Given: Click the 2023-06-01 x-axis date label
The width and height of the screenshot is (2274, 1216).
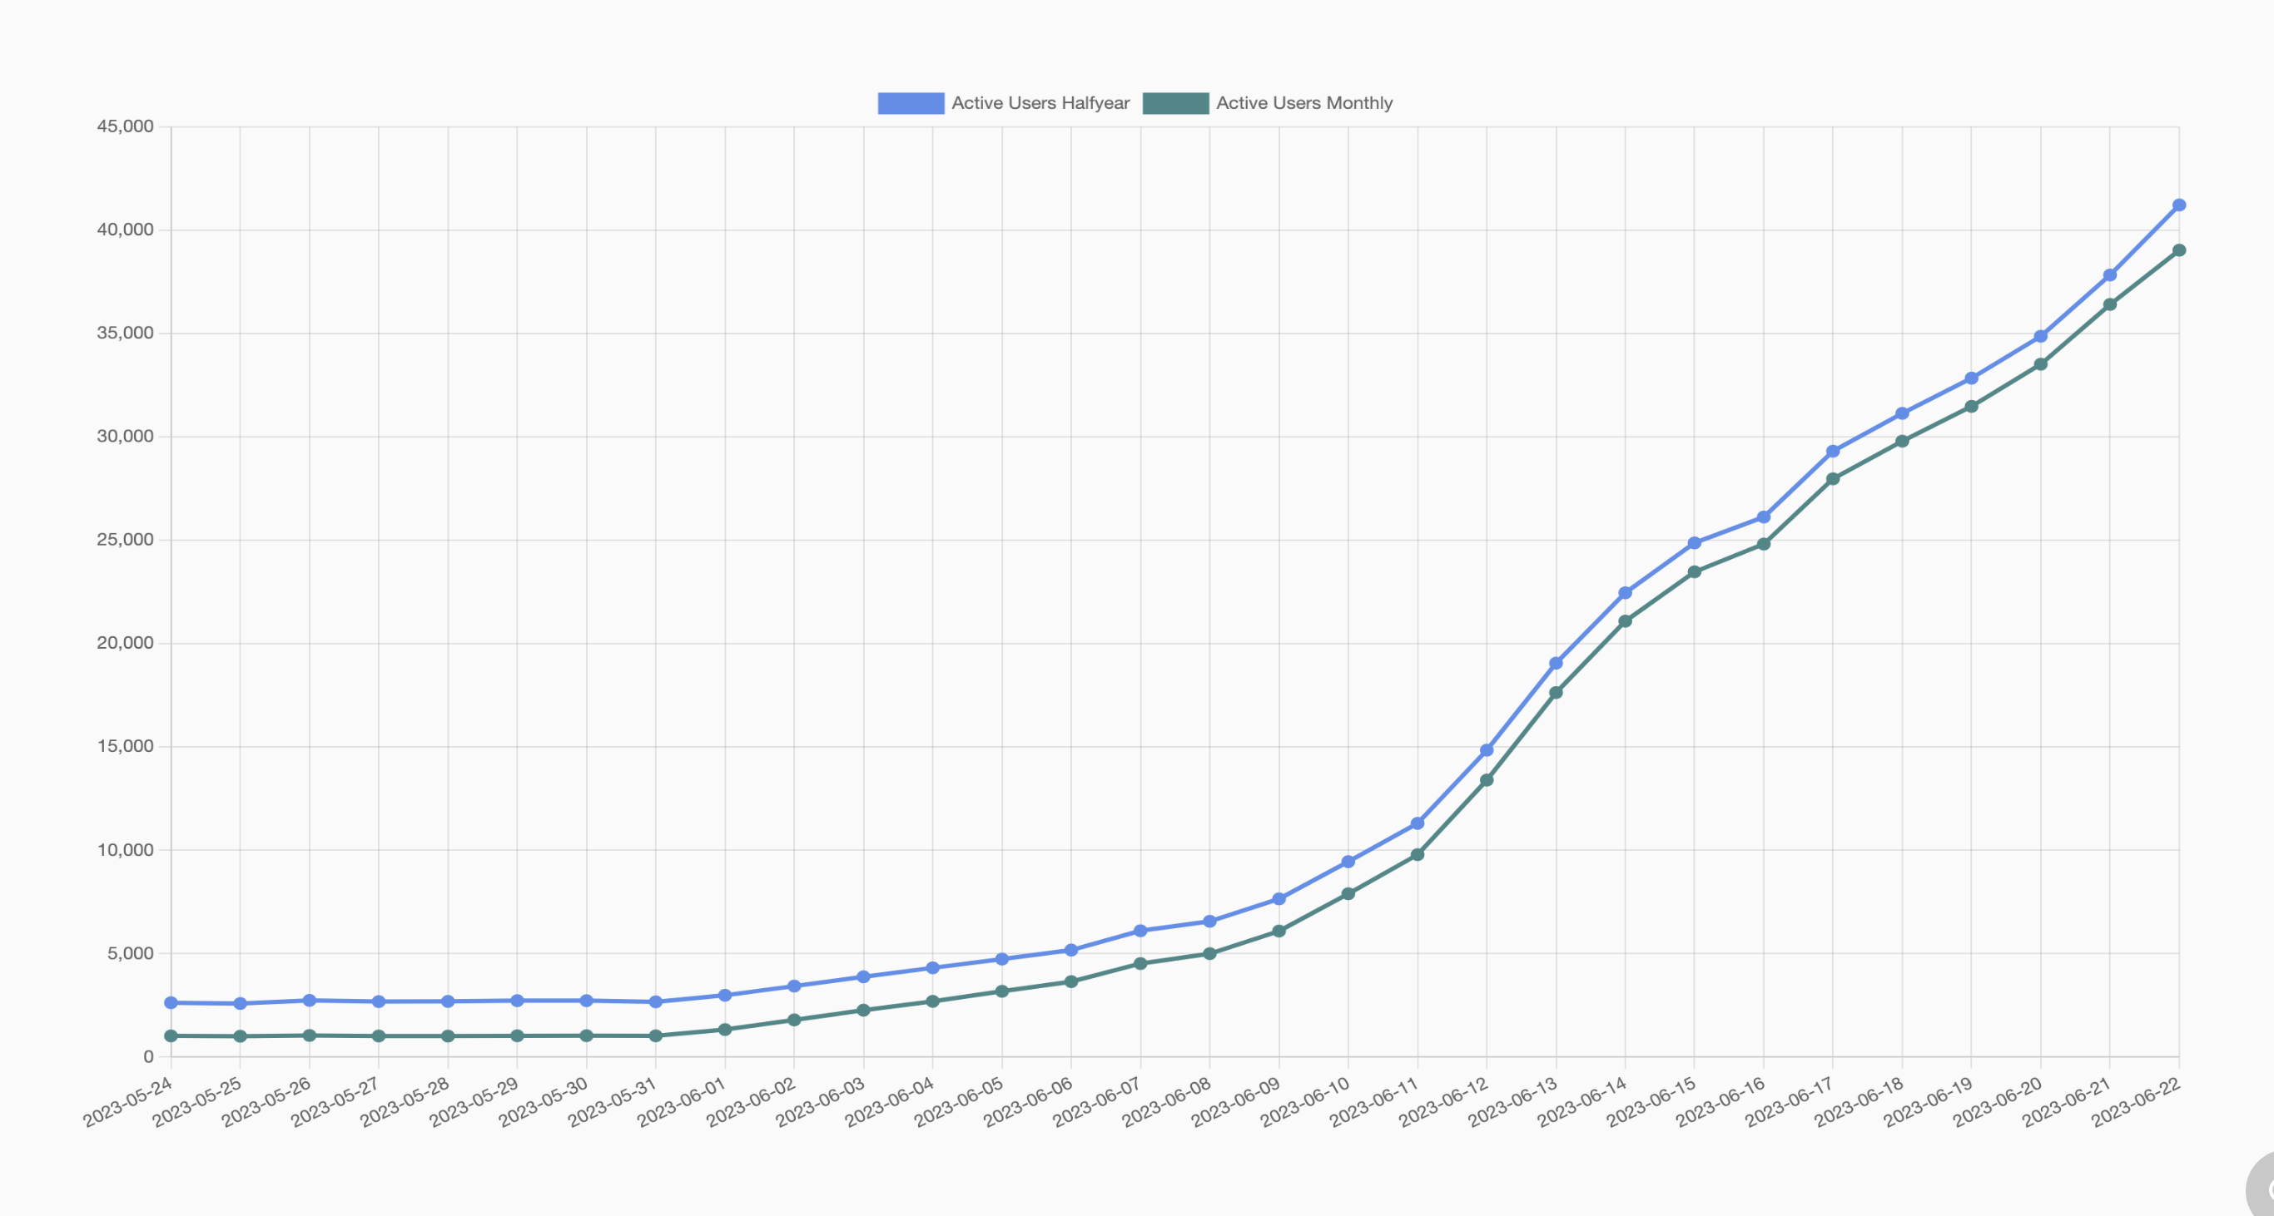Looking at the screenshot, I should [682, 1101].
